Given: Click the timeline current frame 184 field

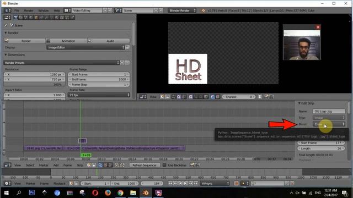Looking at the screenshot, I should coord(152,183).
